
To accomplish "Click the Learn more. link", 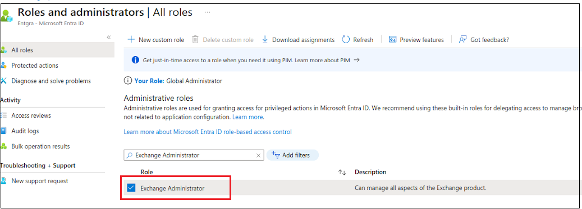I will (x=248, y=117).
